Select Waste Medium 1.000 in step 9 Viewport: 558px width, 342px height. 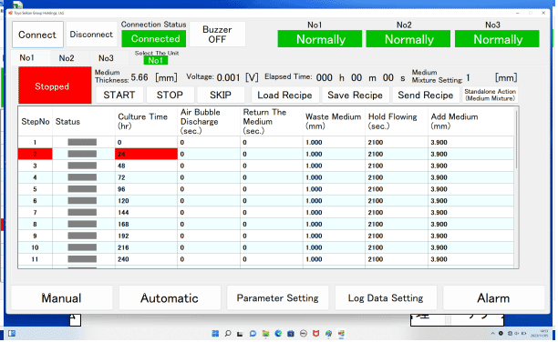point(334,236)
